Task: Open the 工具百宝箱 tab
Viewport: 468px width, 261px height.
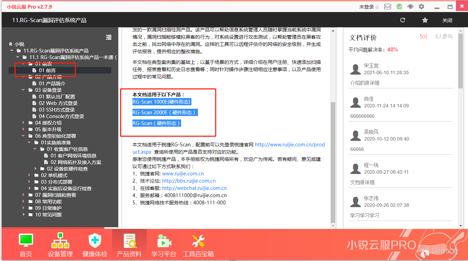Action: (x=198, y=245)
